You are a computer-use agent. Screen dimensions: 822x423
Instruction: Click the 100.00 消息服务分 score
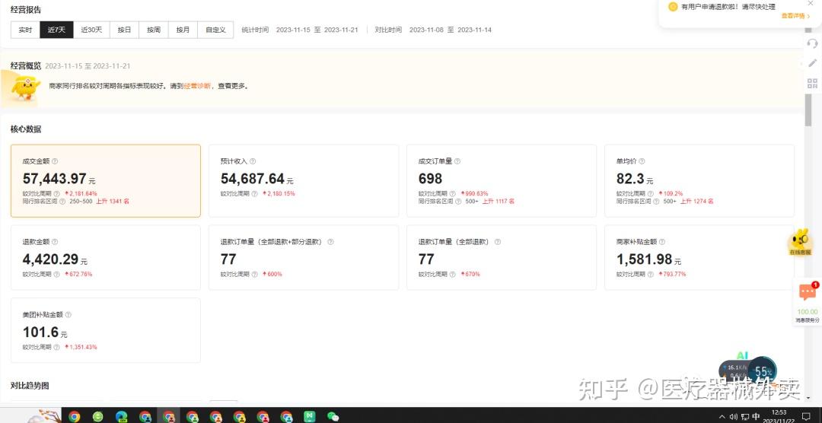(808, 315)
